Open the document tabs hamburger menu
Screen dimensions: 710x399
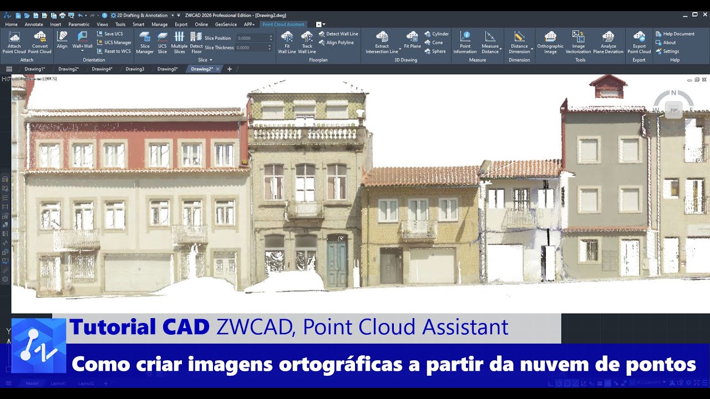pos(9,69)
